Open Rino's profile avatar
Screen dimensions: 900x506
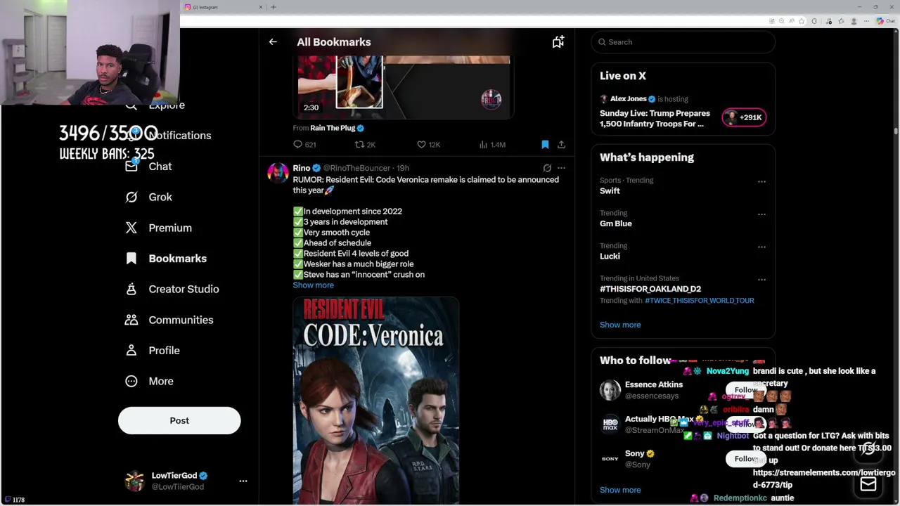click(278, 173)
